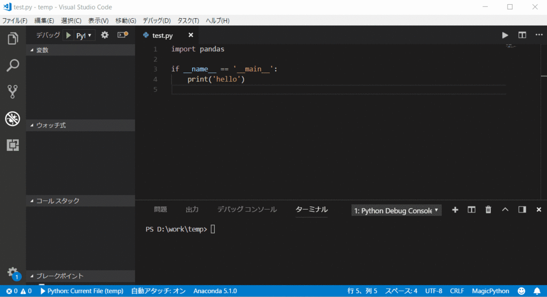Open the 表示(V) menu

pos(98,21)
